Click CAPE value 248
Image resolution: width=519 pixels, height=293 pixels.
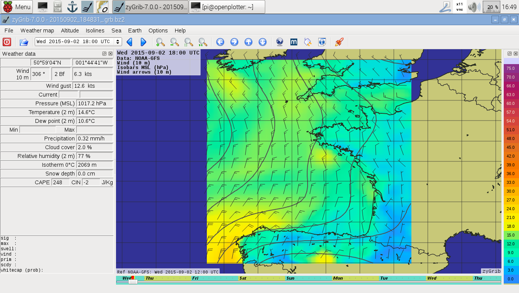coord(60,182)
